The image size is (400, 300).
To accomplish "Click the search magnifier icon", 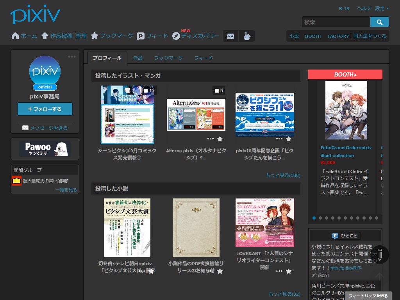I will click(379, 22).
